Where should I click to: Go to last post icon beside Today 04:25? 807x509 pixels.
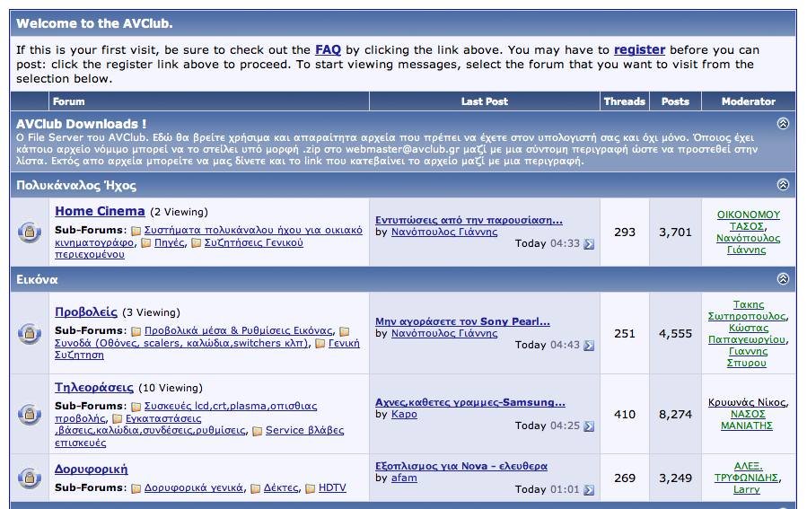tap(589, 426)
